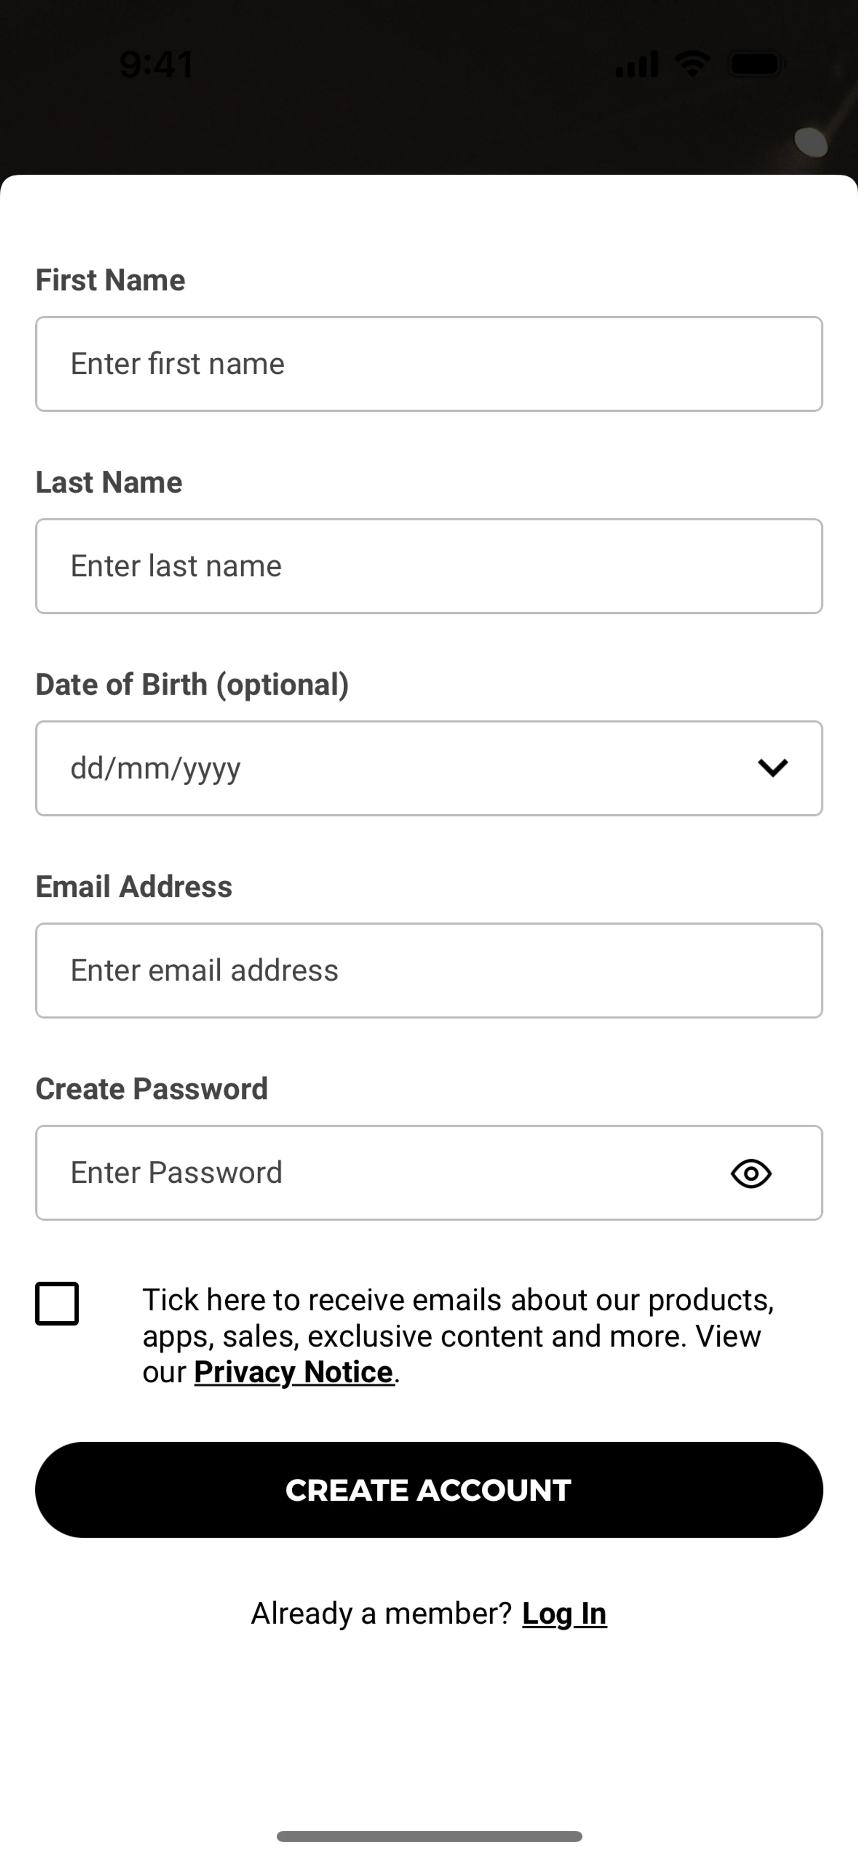This screenshot has height=1859, width=858.
Task: Open the Privacy Notice link
Action: coord(294,1372)
